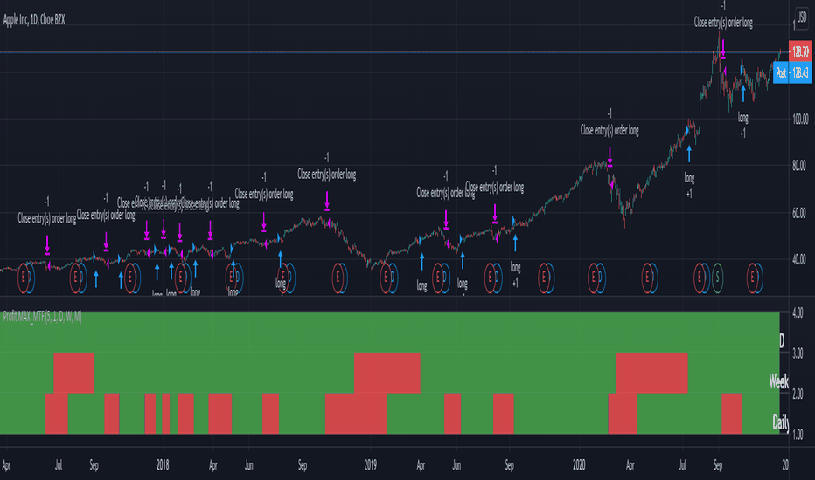Click the red Week block around early 2019
Image resolution: width=815 pixels, height=480 pixels.
(x=387, y=374)
